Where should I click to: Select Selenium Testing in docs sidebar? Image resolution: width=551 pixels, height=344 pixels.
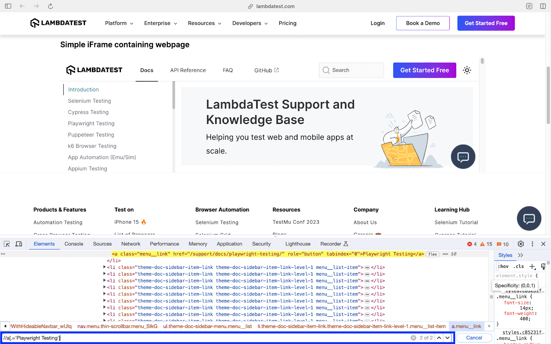pos(90,101)
